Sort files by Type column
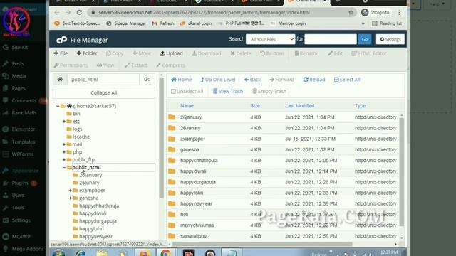This screenshot has width=456, height=256. click(x=360, y=106)
